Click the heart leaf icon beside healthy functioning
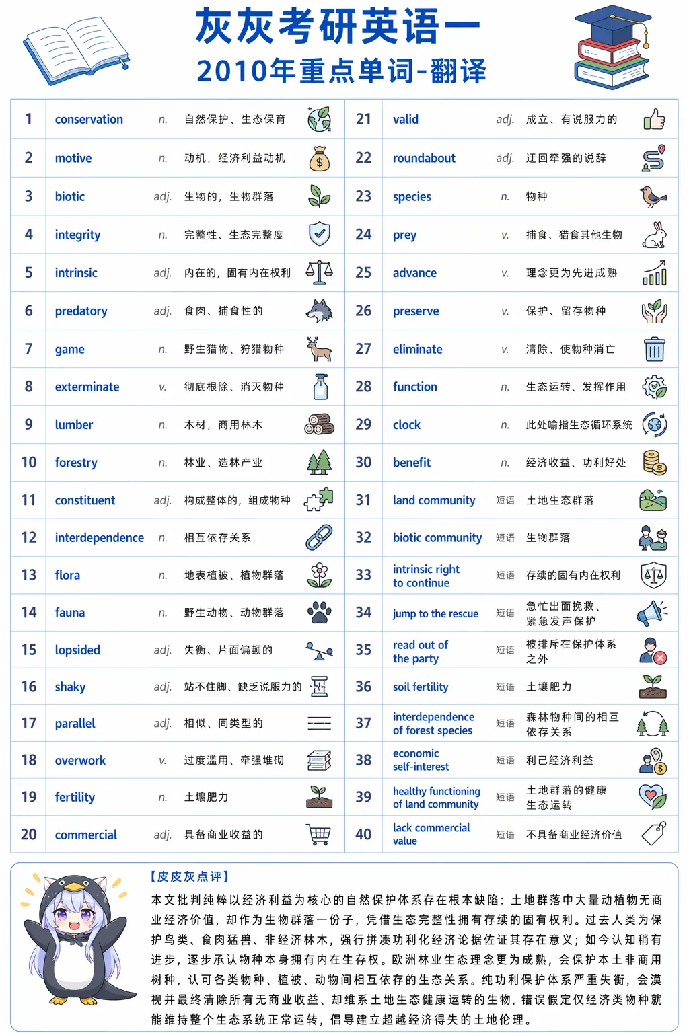689x1033 pixels. click(x=653, y=796)
